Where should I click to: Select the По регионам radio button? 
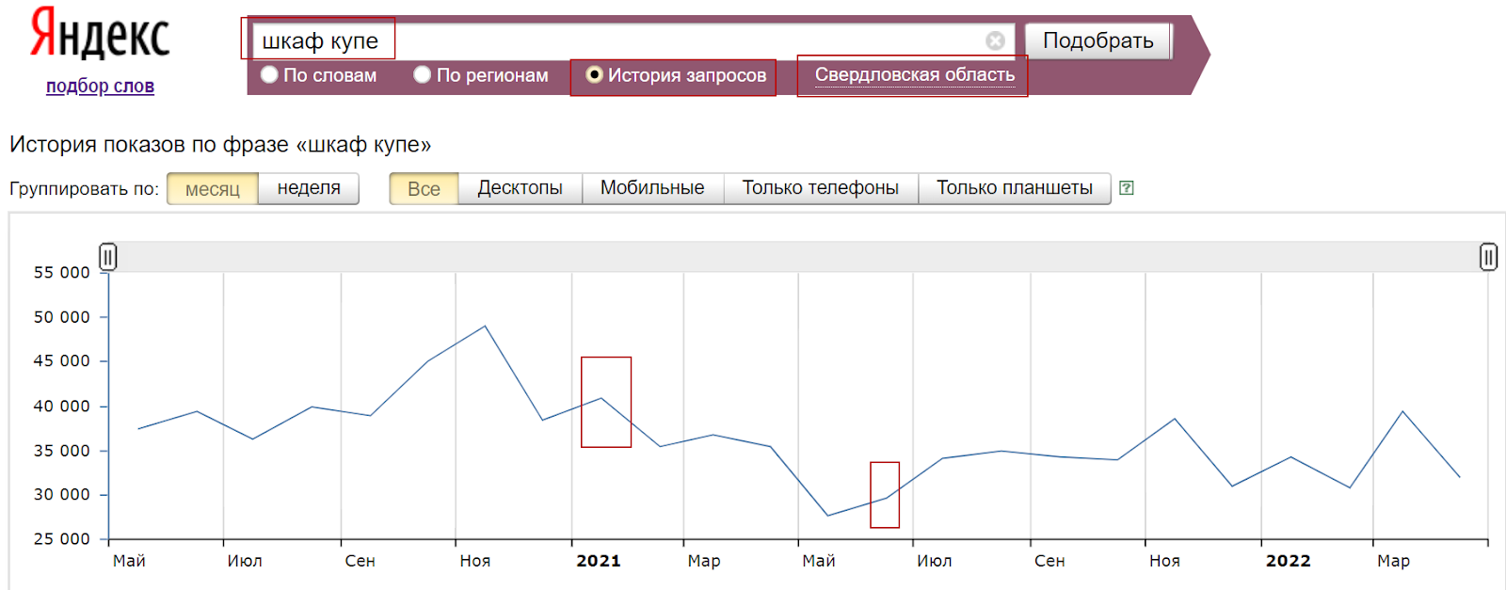pyautogui.click(x=423, y=74)
